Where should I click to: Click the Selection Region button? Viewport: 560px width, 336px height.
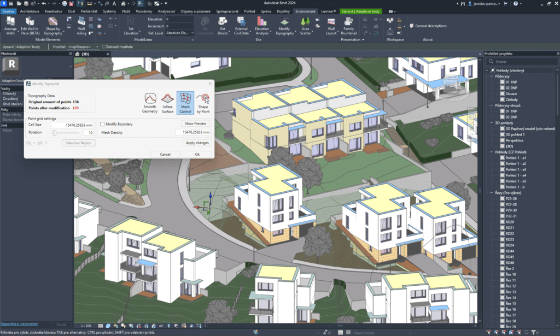click(78, 143)
